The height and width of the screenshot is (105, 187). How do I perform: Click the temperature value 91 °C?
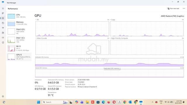(51, 95)
